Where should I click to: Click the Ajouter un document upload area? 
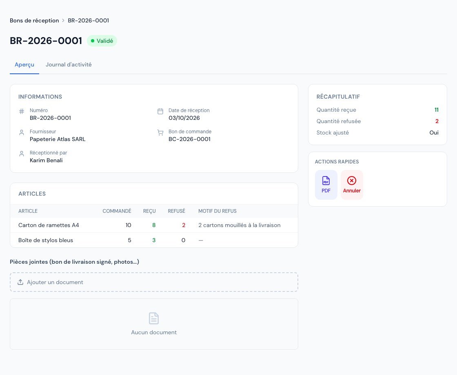click(154, 282)
